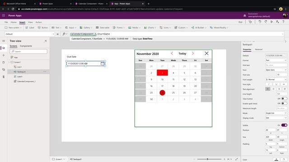
Task: Select November 4 in the calendar
Action: pyautogui.click(x=173, y=73)
